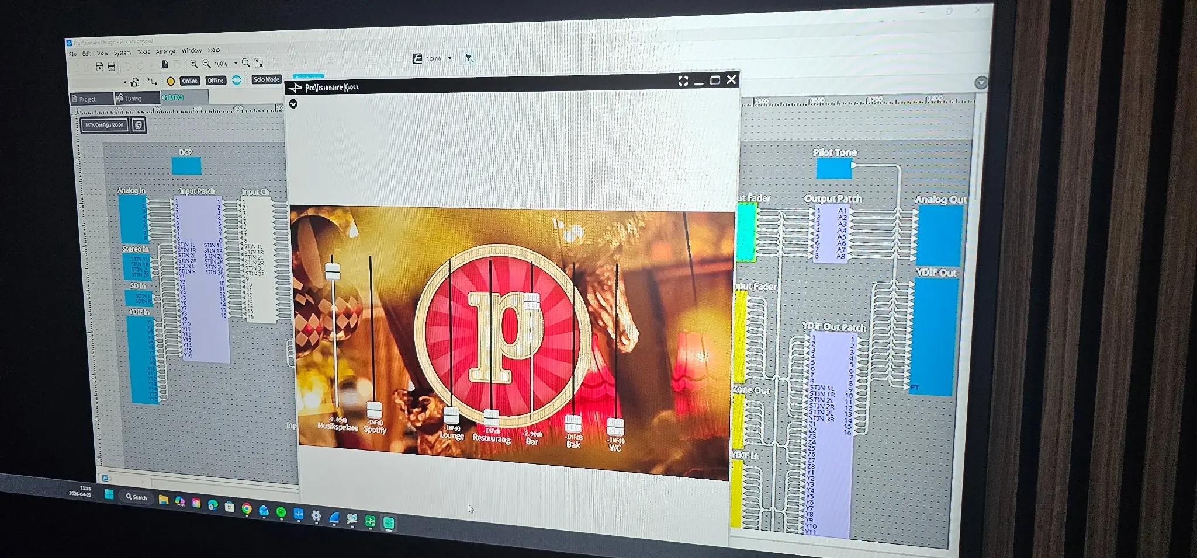The image size is (1197, 558).
Task: Switch the system to Online
Action: [x=189, y=81]
